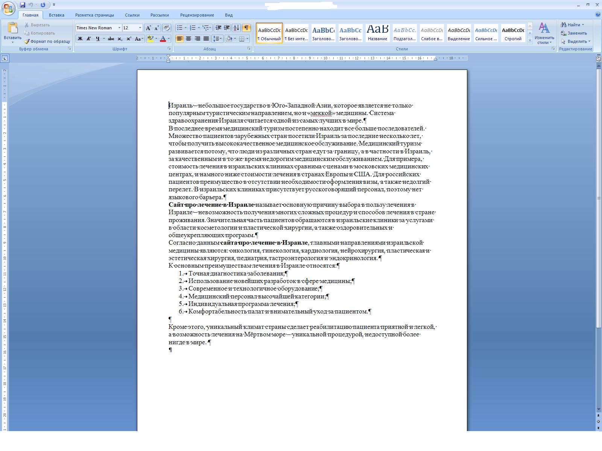Apply the Название style thumbnail

(377, 33)
